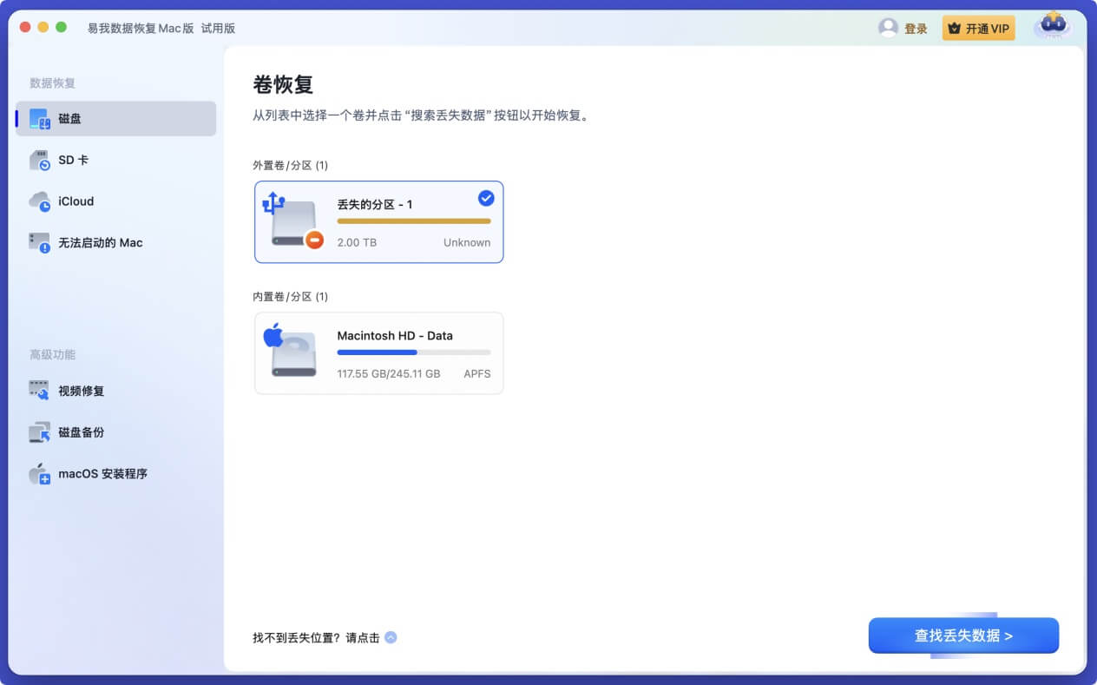Open 无法启动的 Mac recovery icon
The width and height of the screenshot is (1097, 685).
pyautogui.click(x=38, y=242)
